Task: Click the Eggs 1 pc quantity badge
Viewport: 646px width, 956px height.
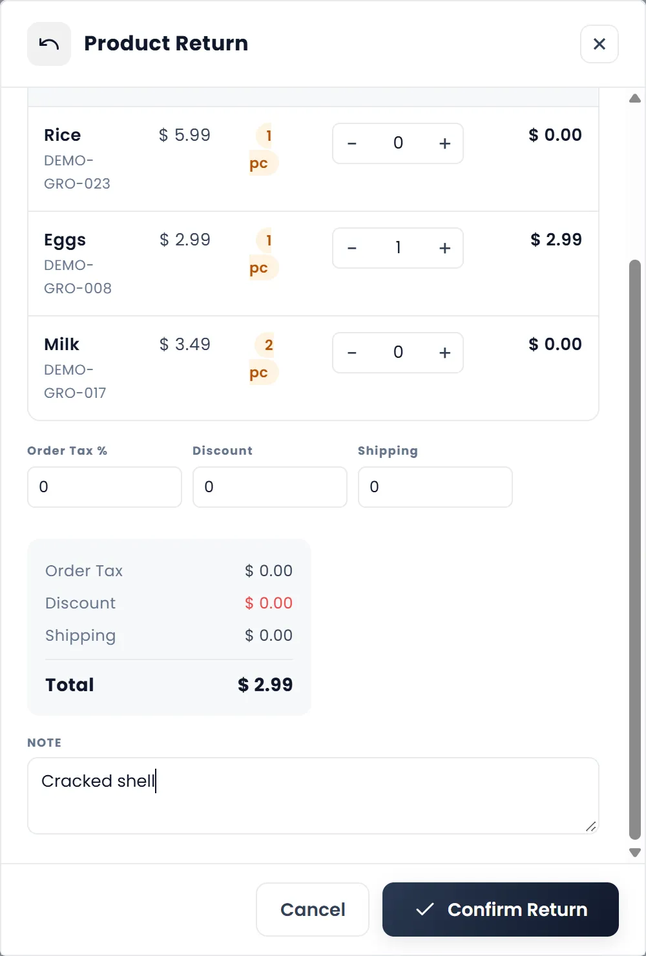Action: [x=264, y=254]
